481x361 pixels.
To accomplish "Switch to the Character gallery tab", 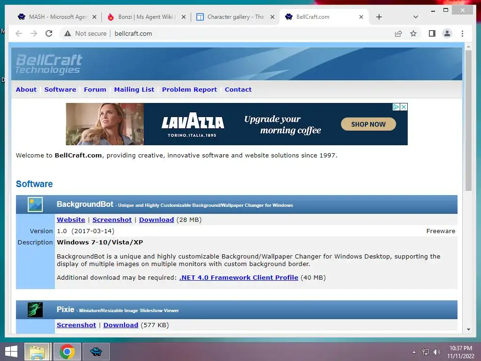I will point(235,17).
